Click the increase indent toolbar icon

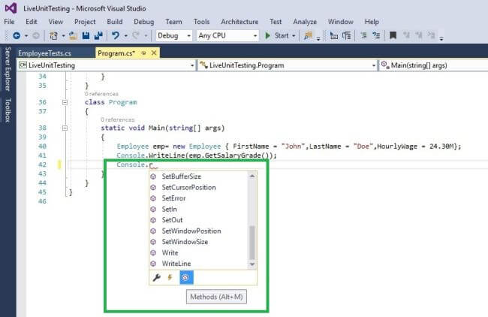(347, 36)
